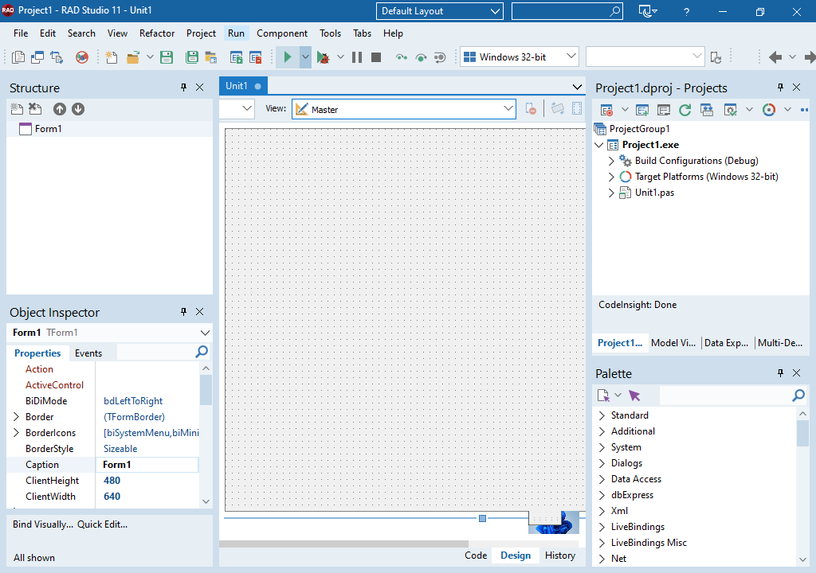Open the Tools menu
The height and width of the screenshot is (573, 816).
pos(330,33)
